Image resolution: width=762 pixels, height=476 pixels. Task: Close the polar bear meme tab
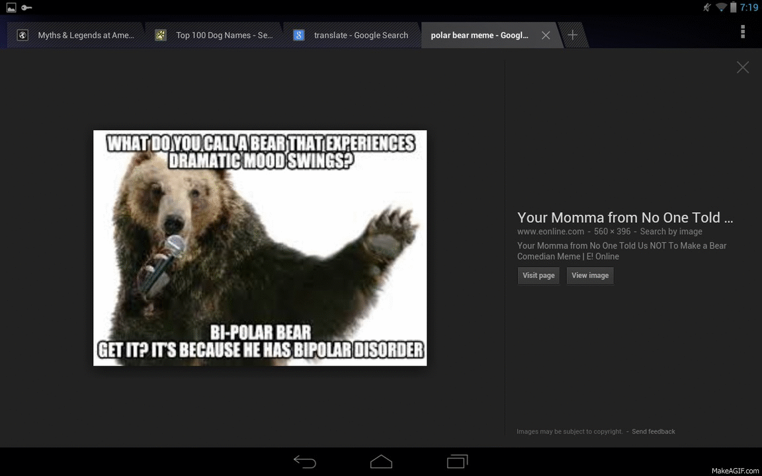click(x=546, y=36)
